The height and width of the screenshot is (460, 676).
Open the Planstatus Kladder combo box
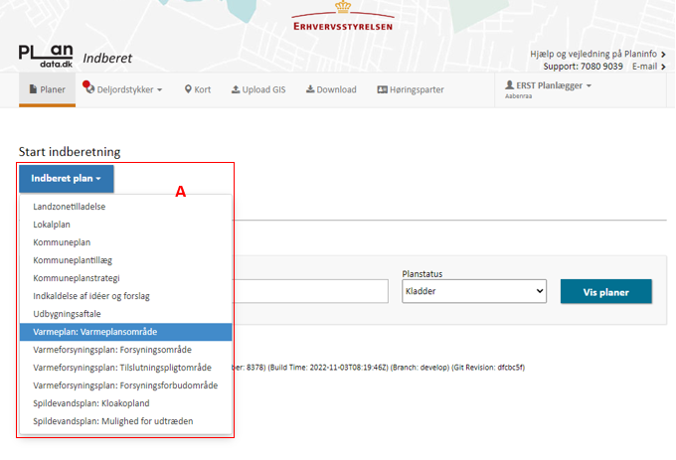tap(473, 291)
